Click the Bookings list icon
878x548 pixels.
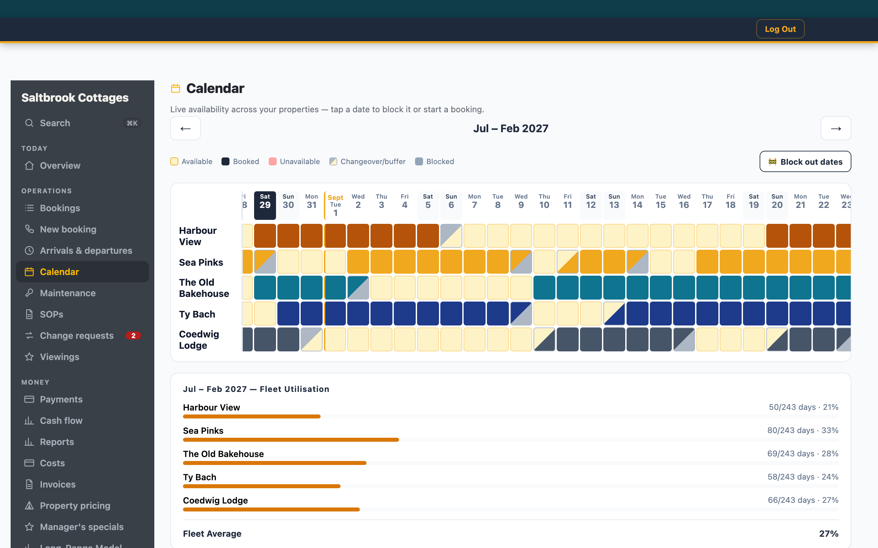tap(29, 208)
